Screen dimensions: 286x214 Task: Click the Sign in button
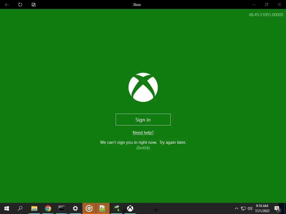(x=143, y=120)
